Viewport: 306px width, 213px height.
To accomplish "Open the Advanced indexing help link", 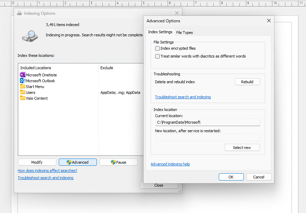I will [x=170, y=164].
